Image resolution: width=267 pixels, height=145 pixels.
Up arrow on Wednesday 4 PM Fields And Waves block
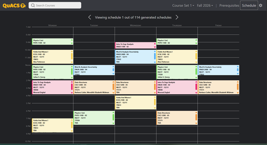point(155,97)
